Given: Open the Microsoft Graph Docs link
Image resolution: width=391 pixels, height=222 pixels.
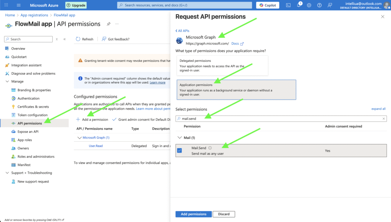Looking at the screenshot, I should pos(238,44).
